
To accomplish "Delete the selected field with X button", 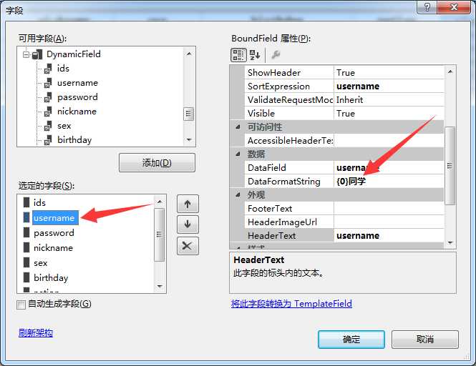I will (188, 246).
